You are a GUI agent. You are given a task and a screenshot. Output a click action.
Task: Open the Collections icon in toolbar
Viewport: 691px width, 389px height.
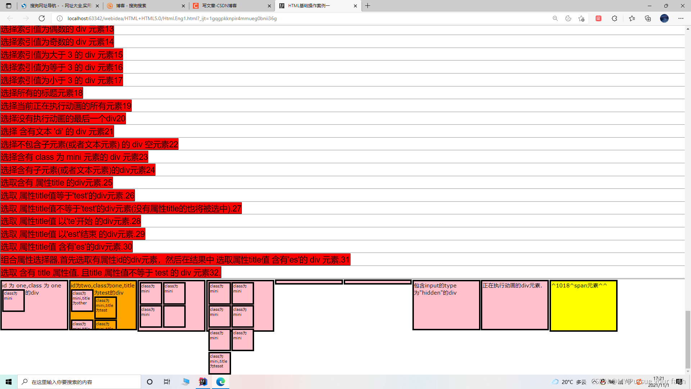[x=648, y=18]
